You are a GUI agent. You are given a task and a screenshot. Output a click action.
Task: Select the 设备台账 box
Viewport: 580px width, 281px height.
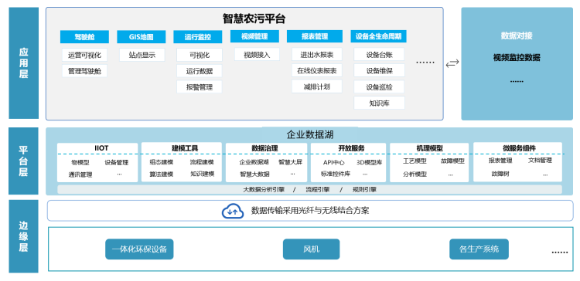tap(379, 55)
